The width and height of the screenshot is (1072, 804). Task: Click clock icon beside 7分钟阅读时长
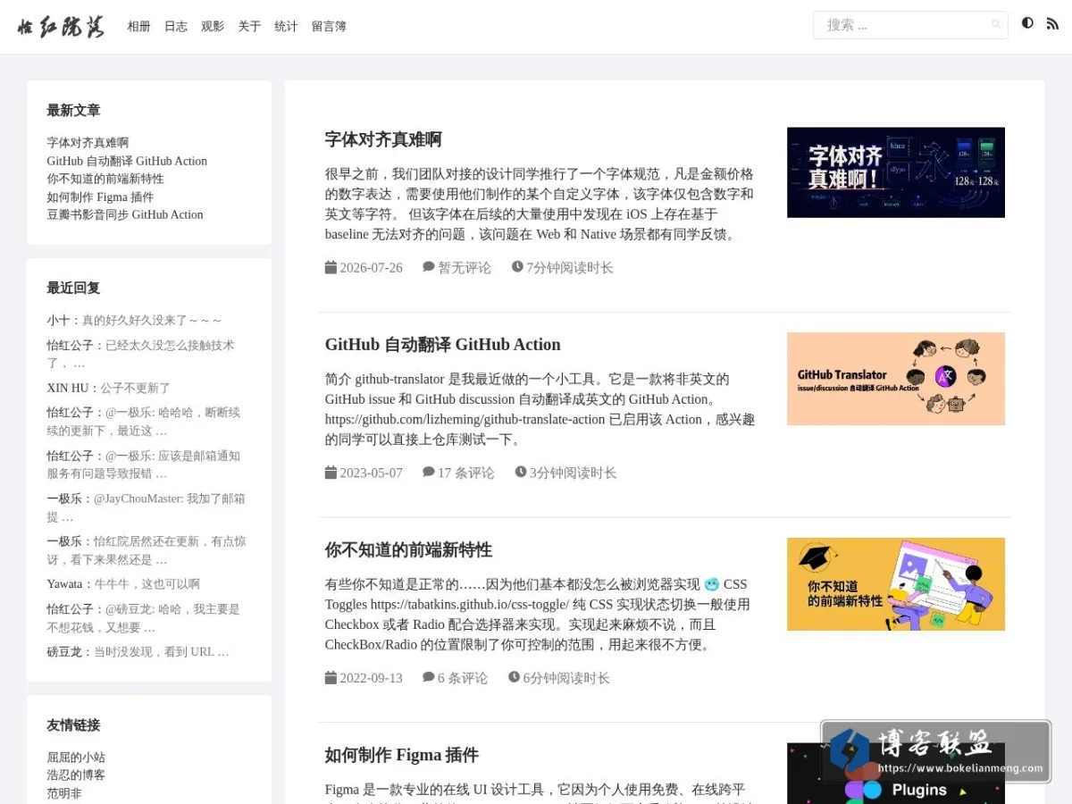[517, 267]
